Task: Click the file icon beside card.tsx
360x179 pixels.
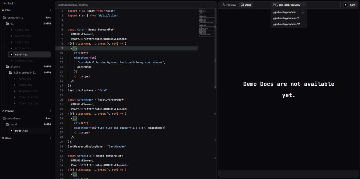Action: [x=11, y=54]
